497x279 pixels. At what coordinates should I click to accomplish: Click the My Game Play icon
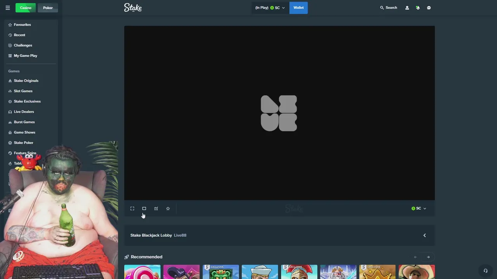(x=10, y=55)
